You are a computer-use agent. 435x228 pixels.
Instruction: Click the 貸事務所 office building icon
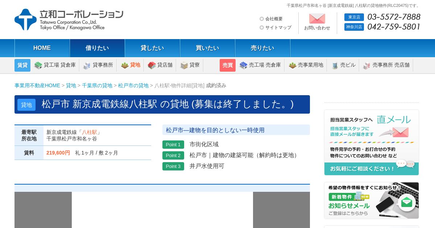coord(87,66)
